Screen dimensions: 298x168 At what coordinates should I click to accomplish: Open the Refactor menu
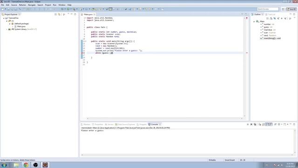pos(22,5)
